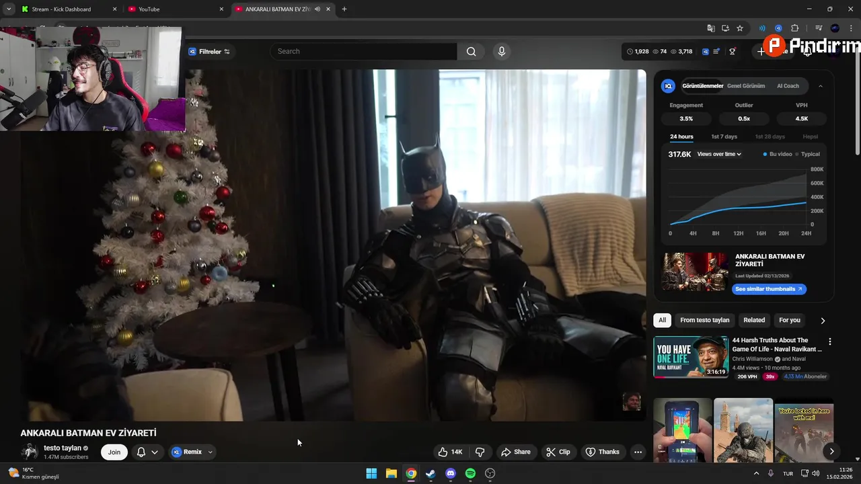The image size is (861, 484).
Task: Open the 44 Harsh Truths video thumbnail
Action: 691,357
